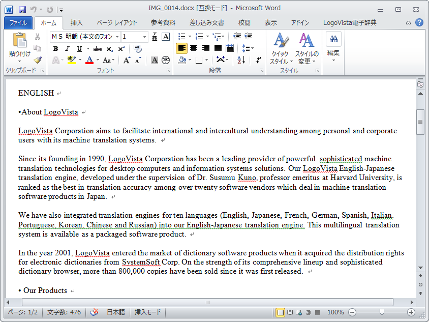Click 挿入モード status button
429x322 pixels.
point(148,312)
